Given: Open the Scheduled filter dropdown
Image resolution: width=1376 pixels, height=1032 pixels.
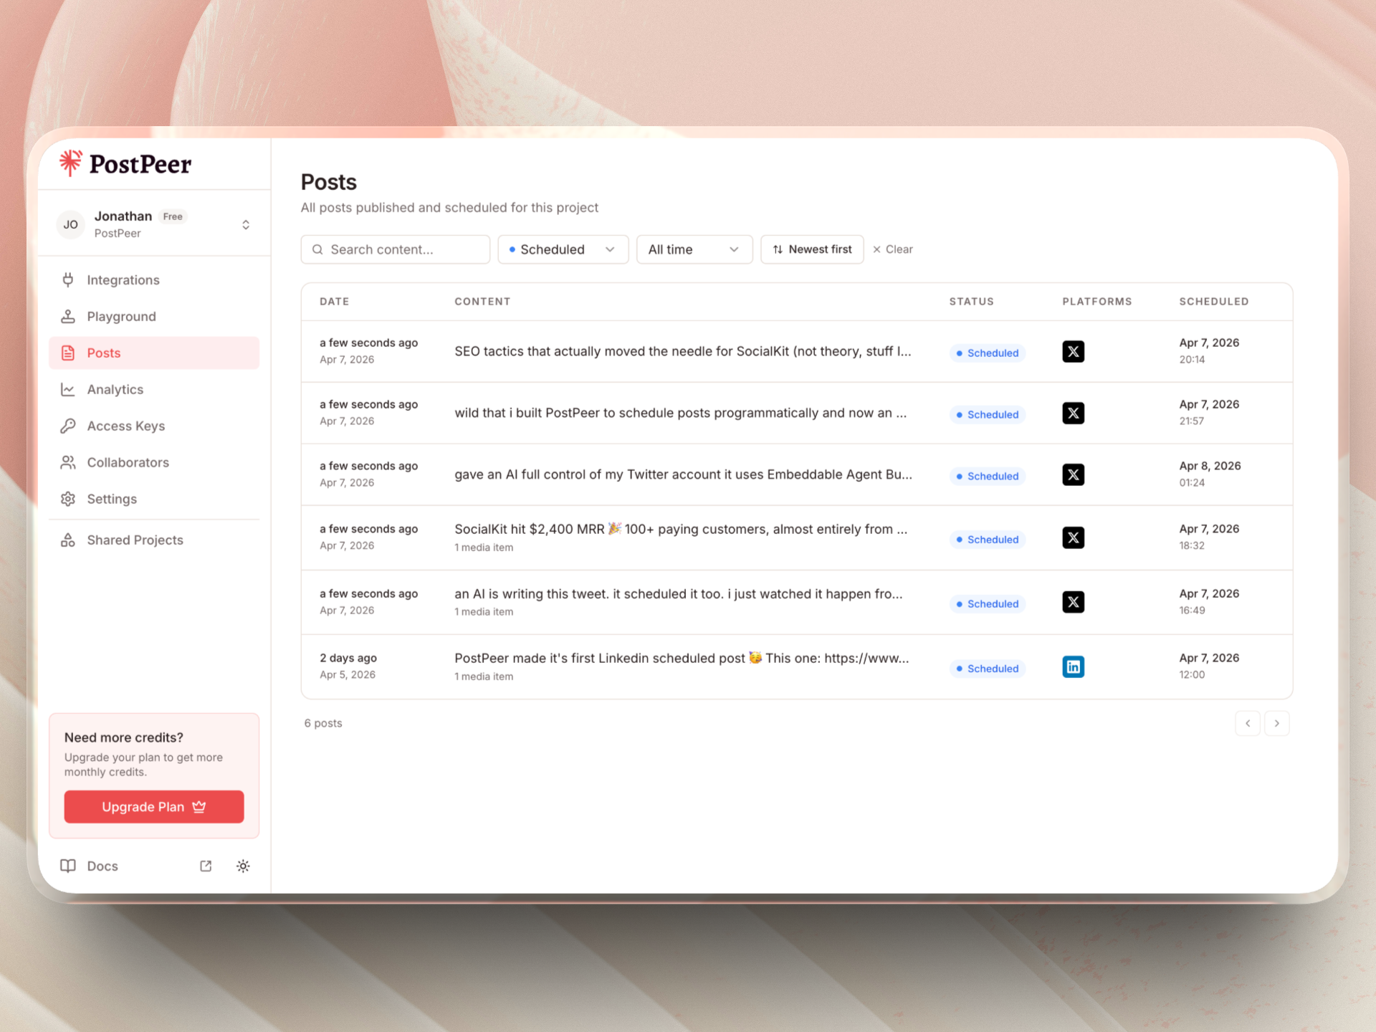Looking at the screenshot, I should 563,249.
